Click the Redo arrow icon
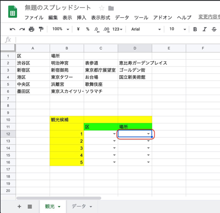The image size is (220, 213). click(22, 29)
